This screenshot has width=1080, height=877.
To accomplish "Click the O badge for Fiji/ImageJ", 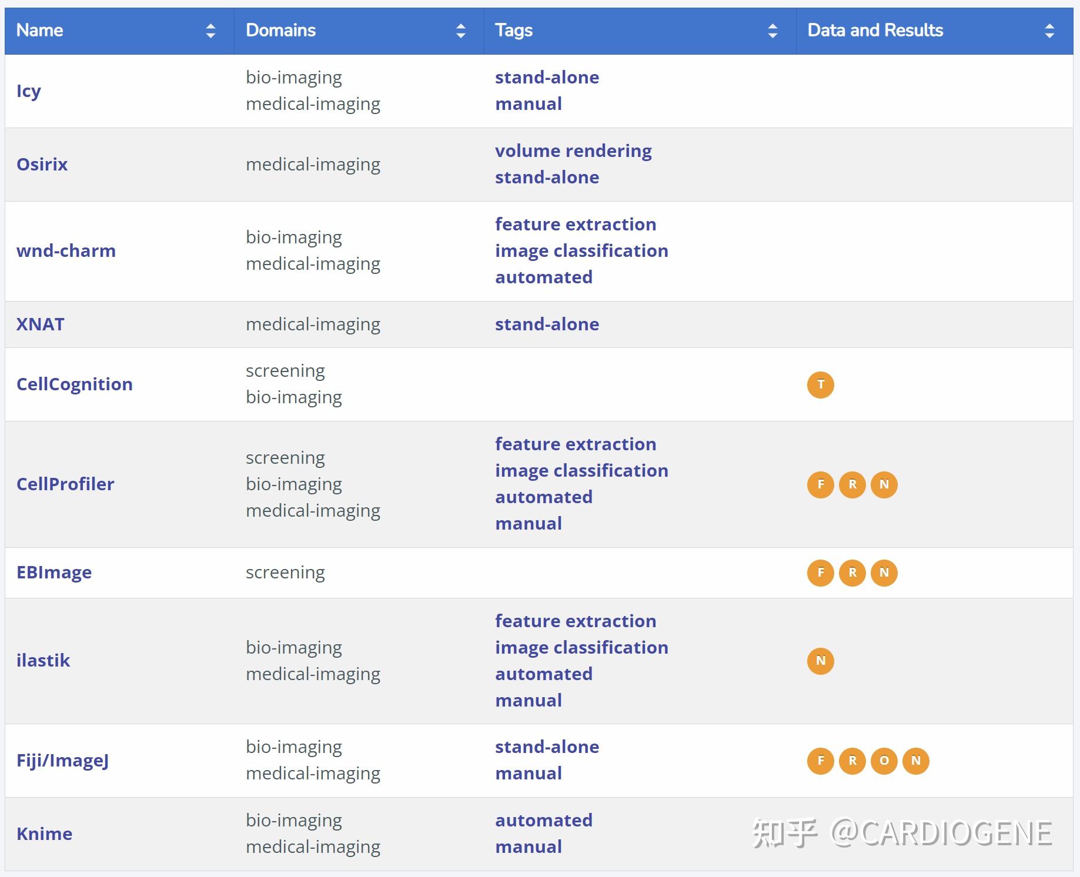I will tap(884, 761).
